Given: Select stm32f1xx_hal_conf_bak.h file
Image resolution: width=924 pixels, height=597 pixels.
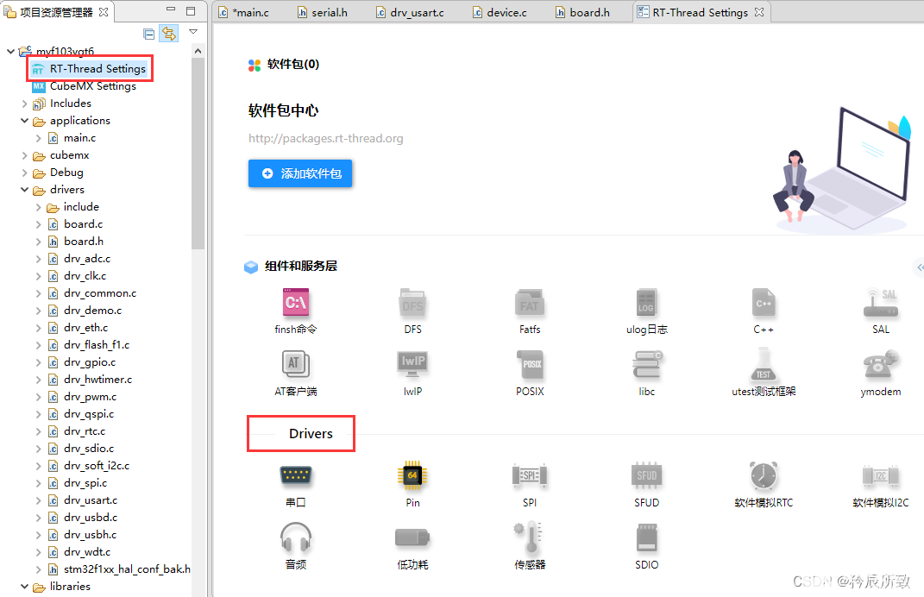Looking at the screenshot, I should tap(127, 569).
